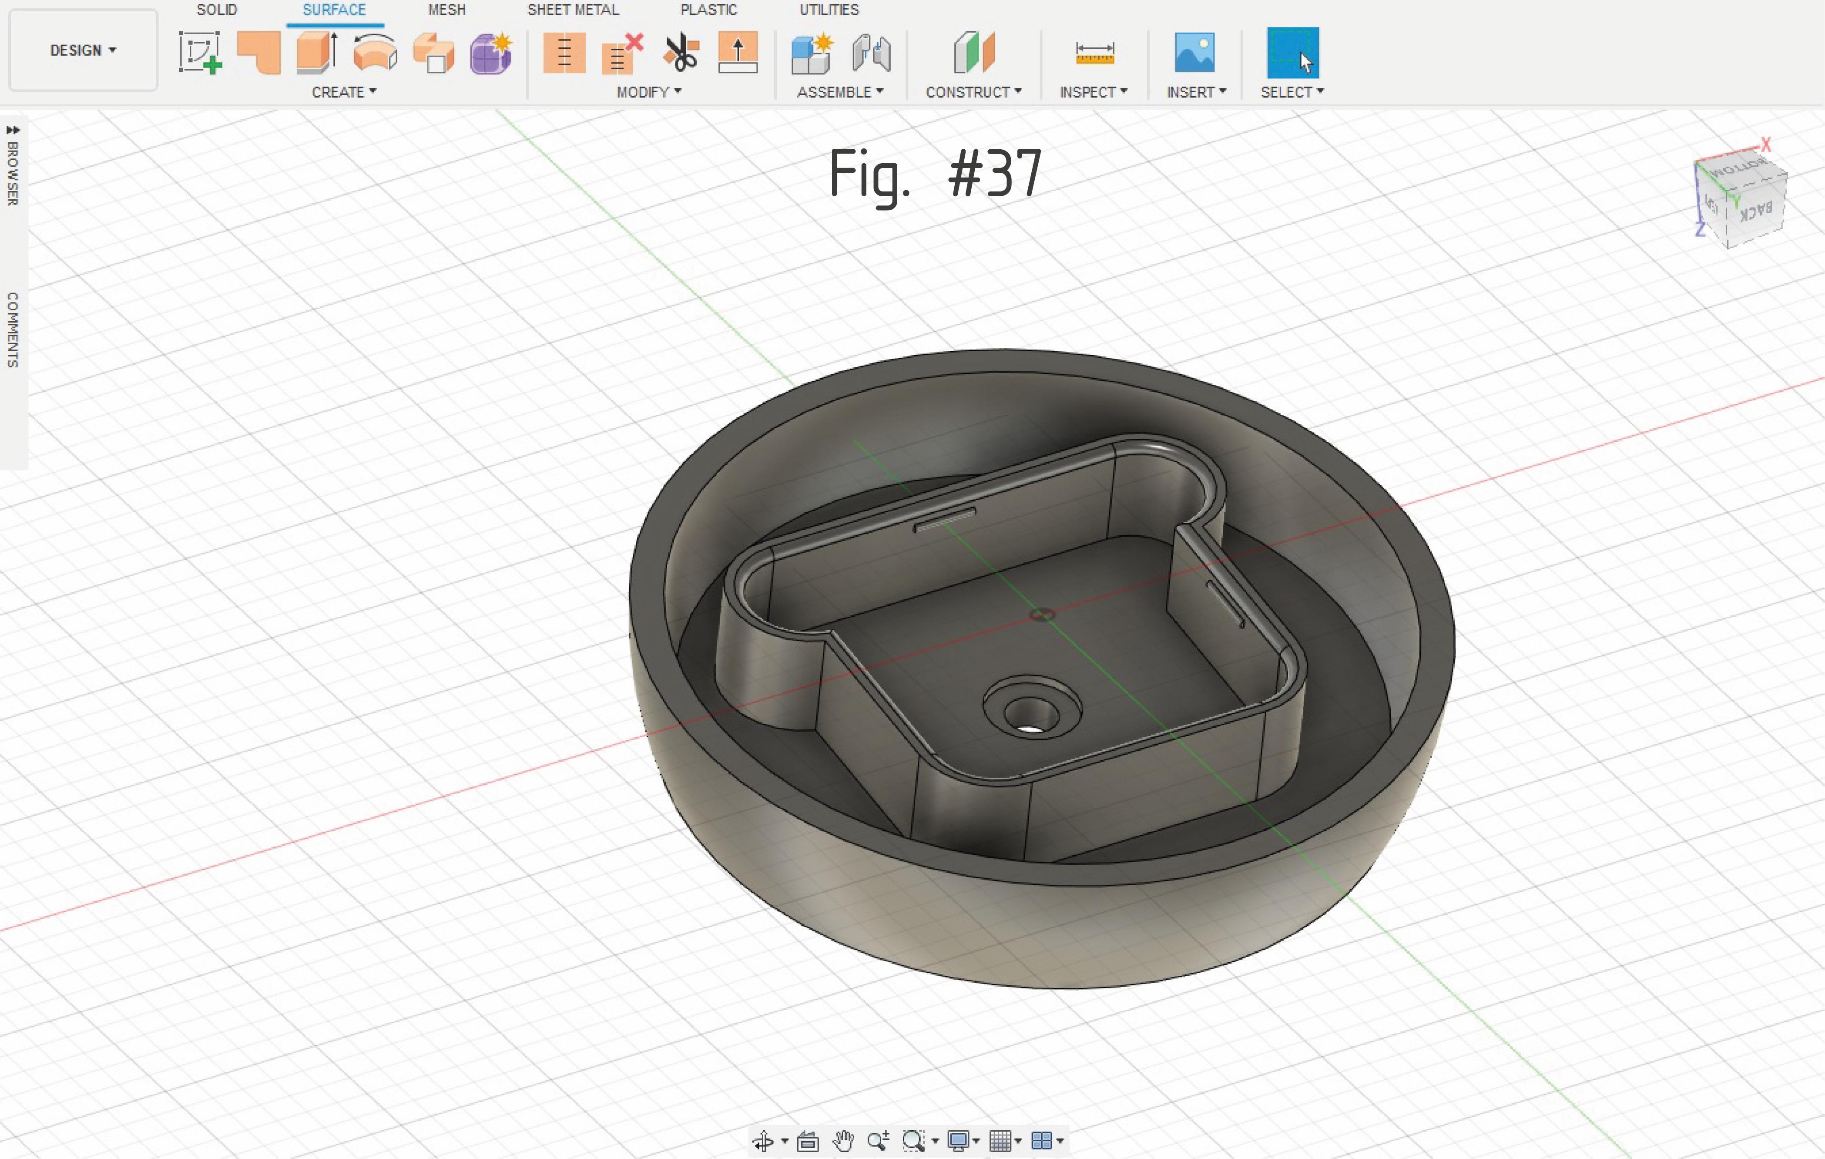Click the BROWSER panel label
1825x1159 pixels.
(12, 174)
